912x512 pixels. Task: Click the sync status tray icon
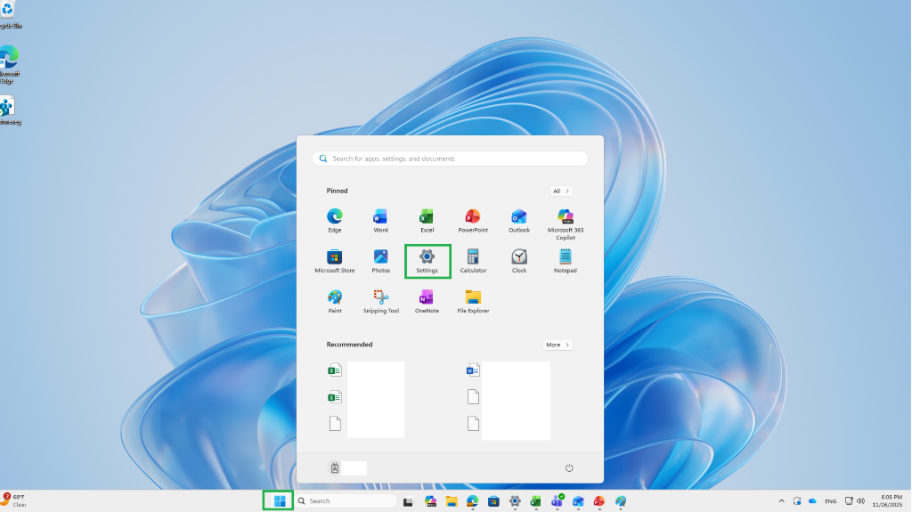(797, 501)
